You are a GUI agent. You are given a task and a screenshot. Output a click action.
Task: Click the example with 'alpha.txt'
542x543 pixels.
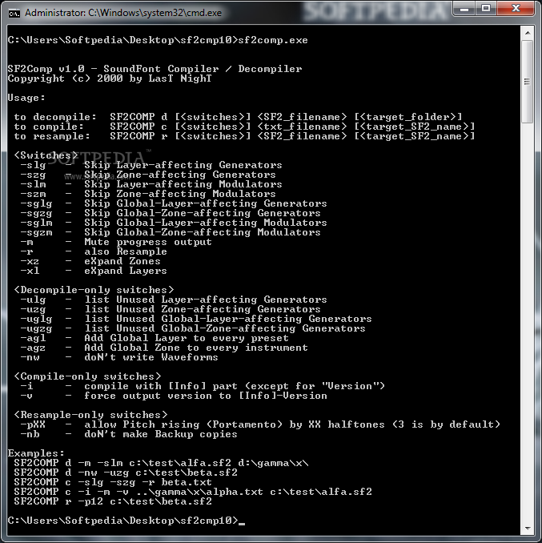pos(193,492)
